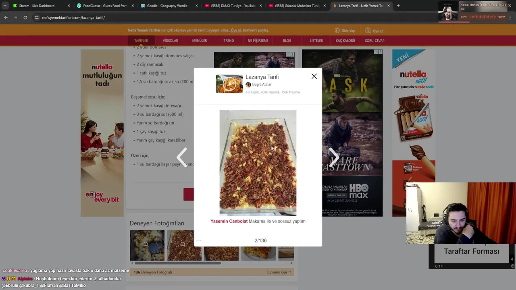This screenshot has width=516, height=290.
Task: Close the FoodGuessr tab
Action: tap(133, 6)
